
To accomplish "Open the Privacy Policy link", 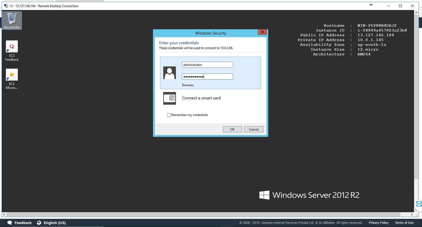I will click(x=378, y=223).
